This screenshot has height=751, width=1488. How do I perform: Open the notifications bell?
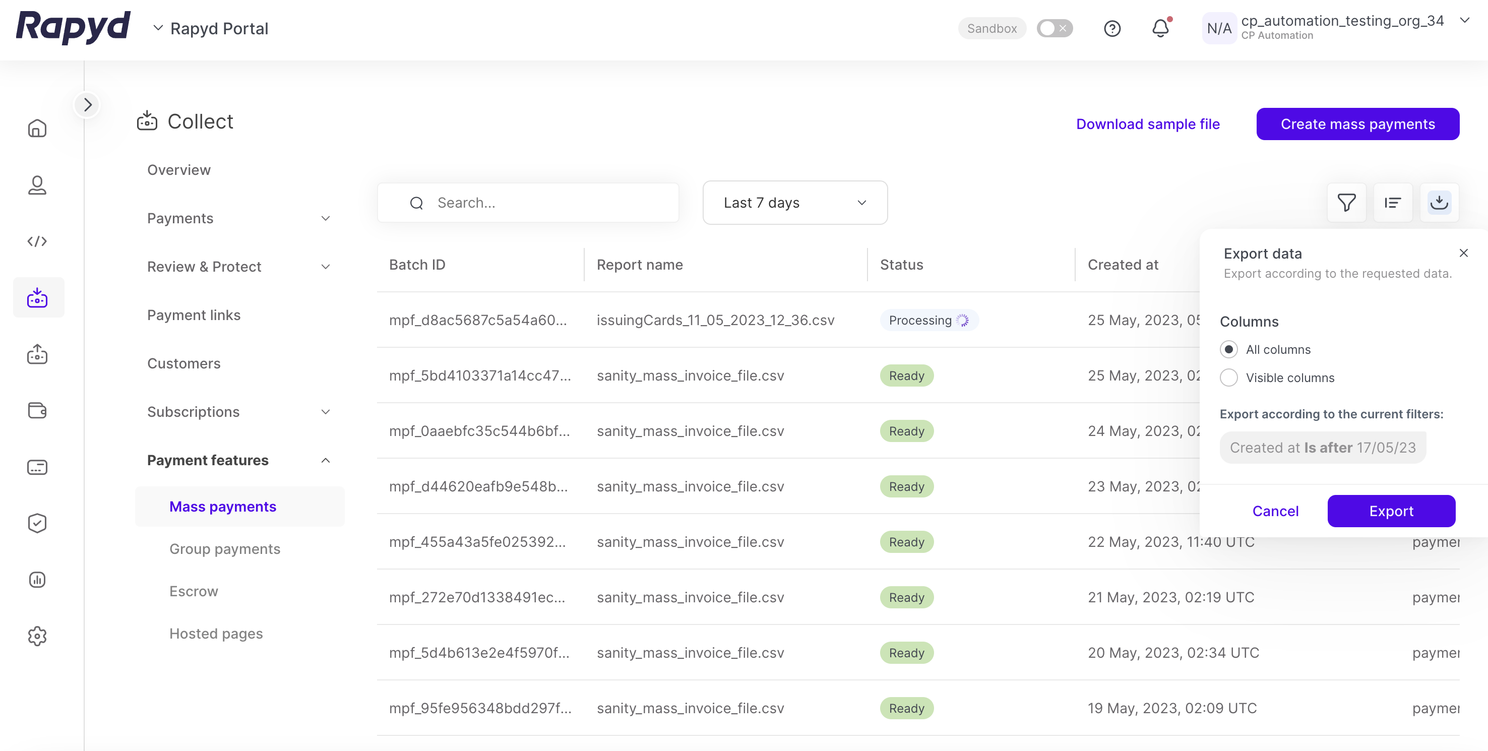(1160, 28)
